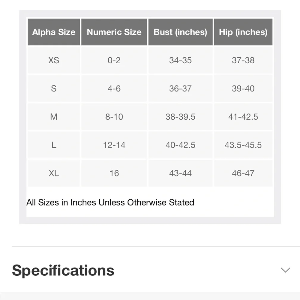Select the Numeric Size column header

114,32
